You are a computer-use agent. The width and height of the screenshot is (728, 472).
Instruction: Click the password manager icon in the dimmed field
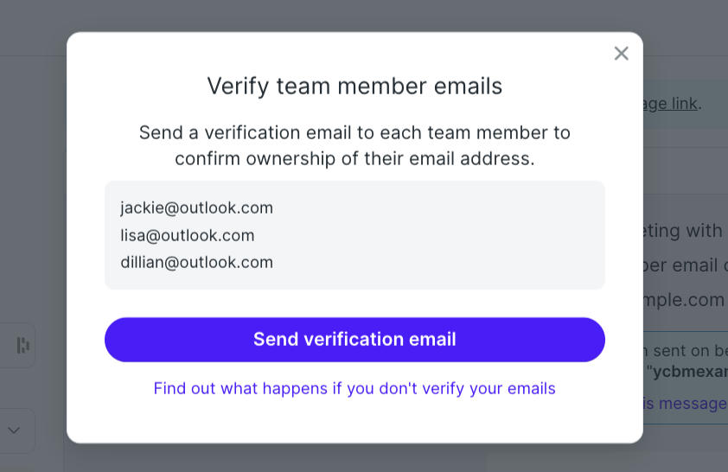(x=22, y=345)
